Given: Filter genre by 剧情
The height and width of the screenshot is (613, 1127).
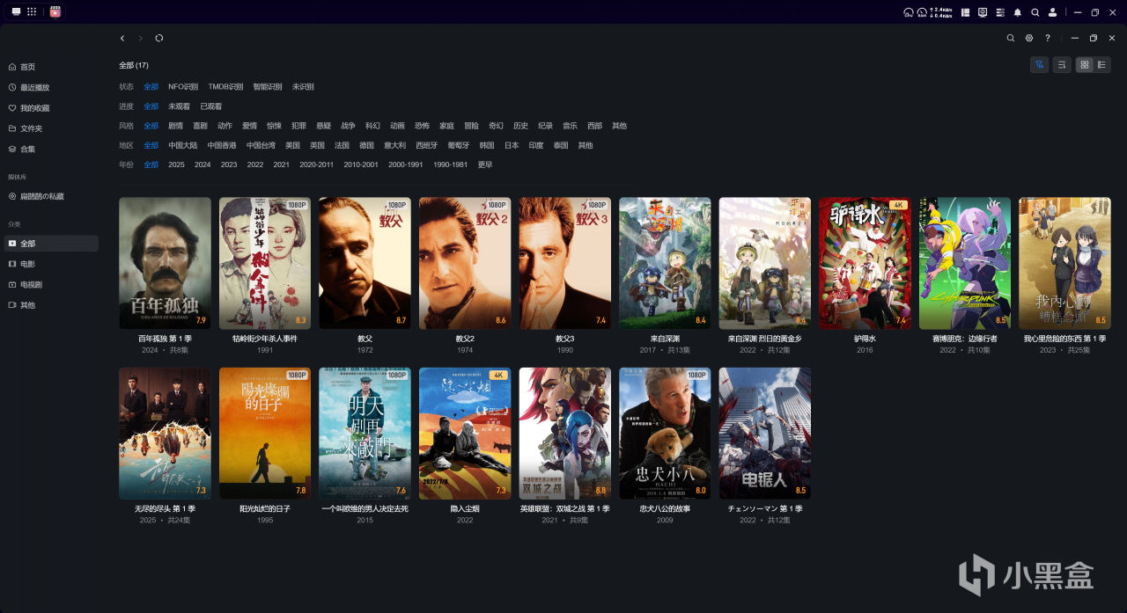Looking at the screenshot, I should (176, 126).
